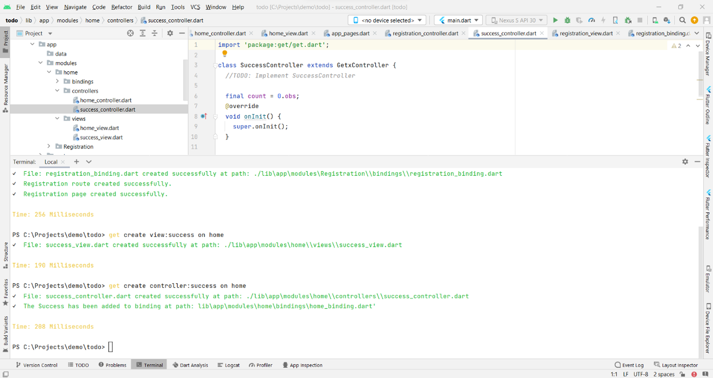The width and height of the screenshot is (713, 378).
Task: Hide the Project panel with minus icon
Action: point(182,33)
